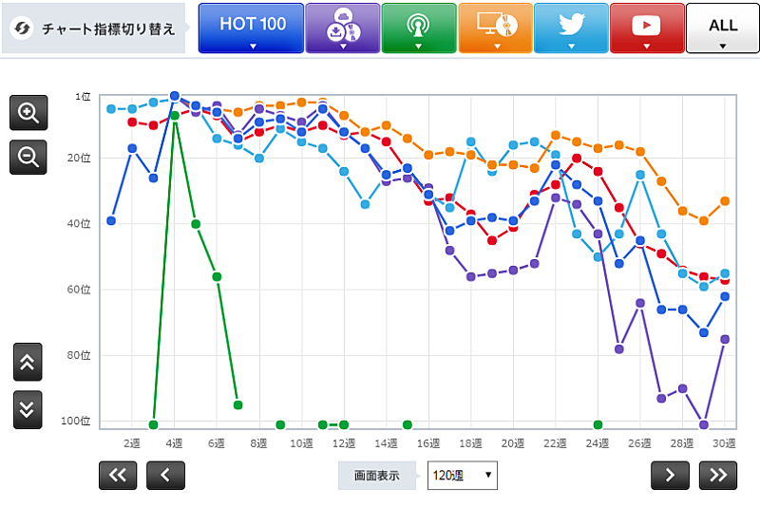
Task: Toggle the purple download/sales chart indicator
Action: pyautogui.click(x=342, y=28)
